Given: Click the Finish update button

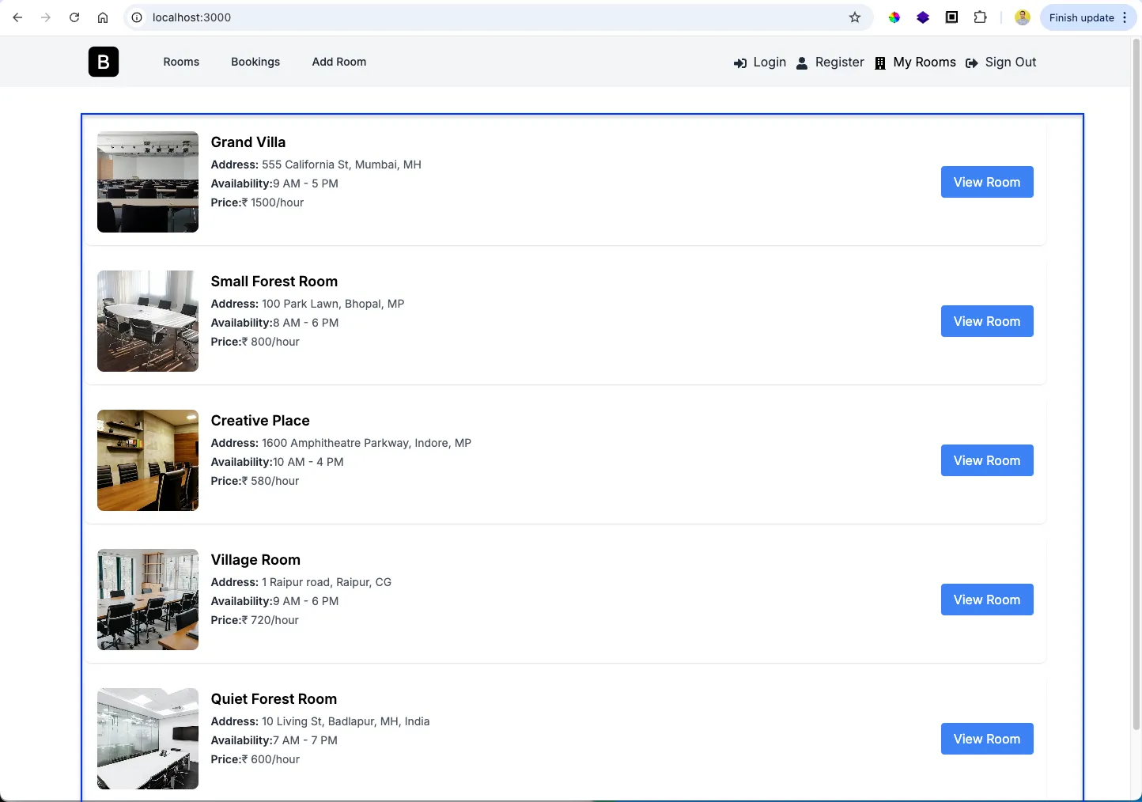Looking at the screenshot, I should (1081, 17).
